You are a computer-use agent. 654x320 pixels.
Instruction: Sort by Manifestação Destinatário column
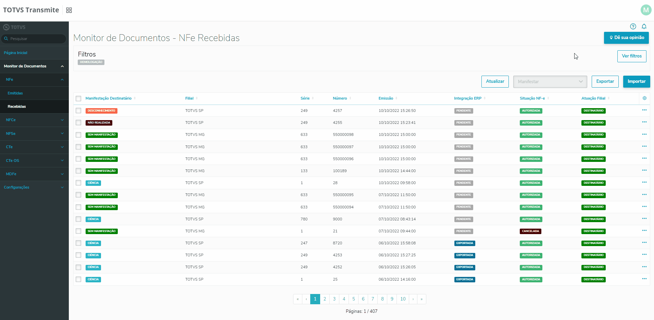pos(111,98)
